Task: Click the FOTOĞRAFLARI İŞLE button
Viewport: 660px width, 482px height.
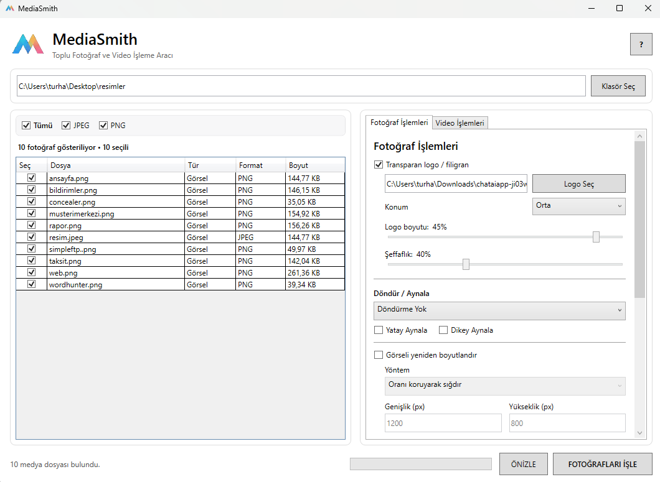Action: point(602,465)
